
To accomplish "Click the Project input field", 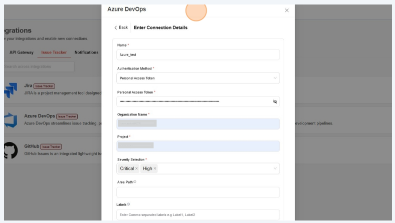I will coord(198,146).
